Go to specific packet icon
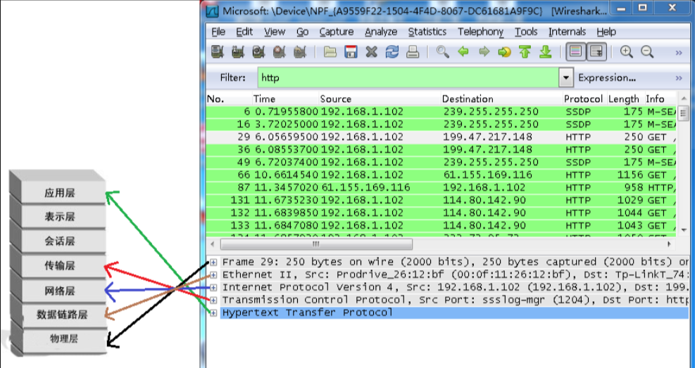The width and height of the screenshot is (695, 368). click(504, 52)
